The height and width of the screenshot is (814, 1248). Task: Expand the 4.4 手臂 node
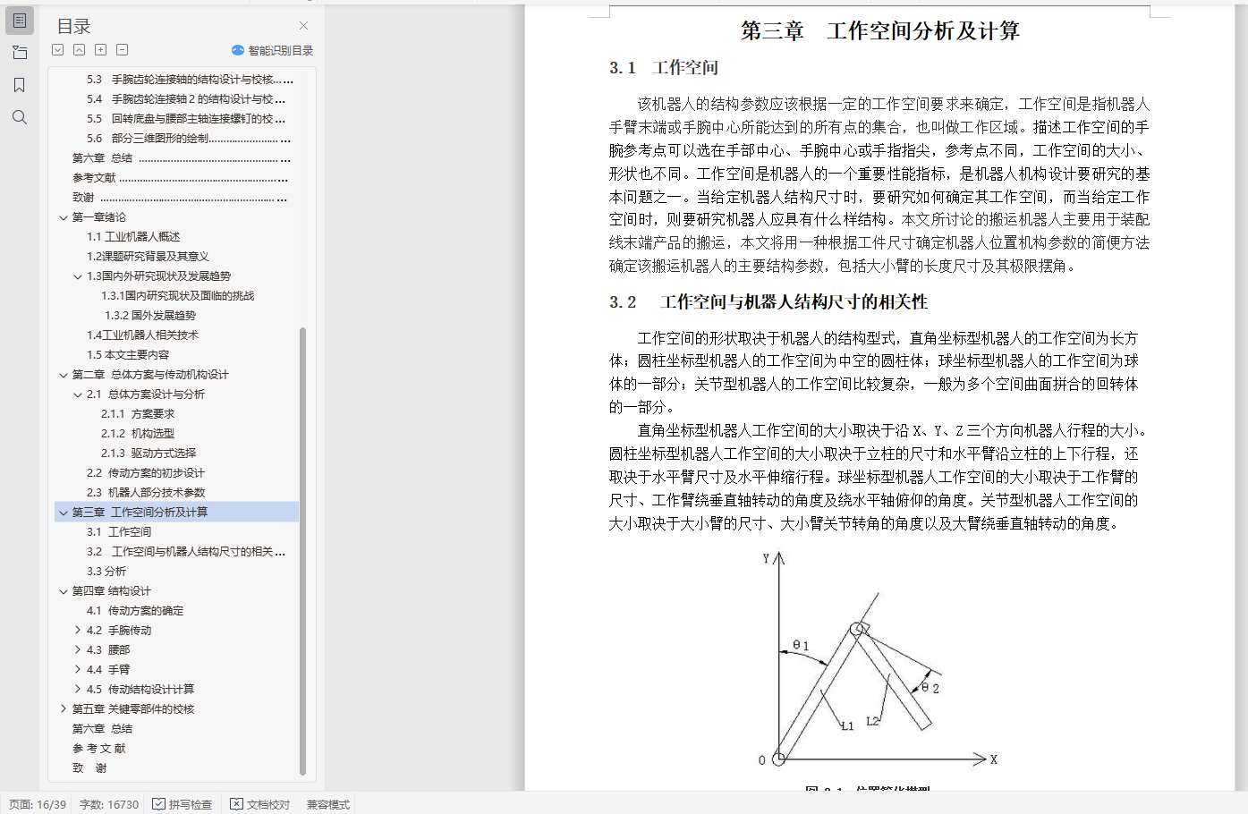tap(78, 670)
